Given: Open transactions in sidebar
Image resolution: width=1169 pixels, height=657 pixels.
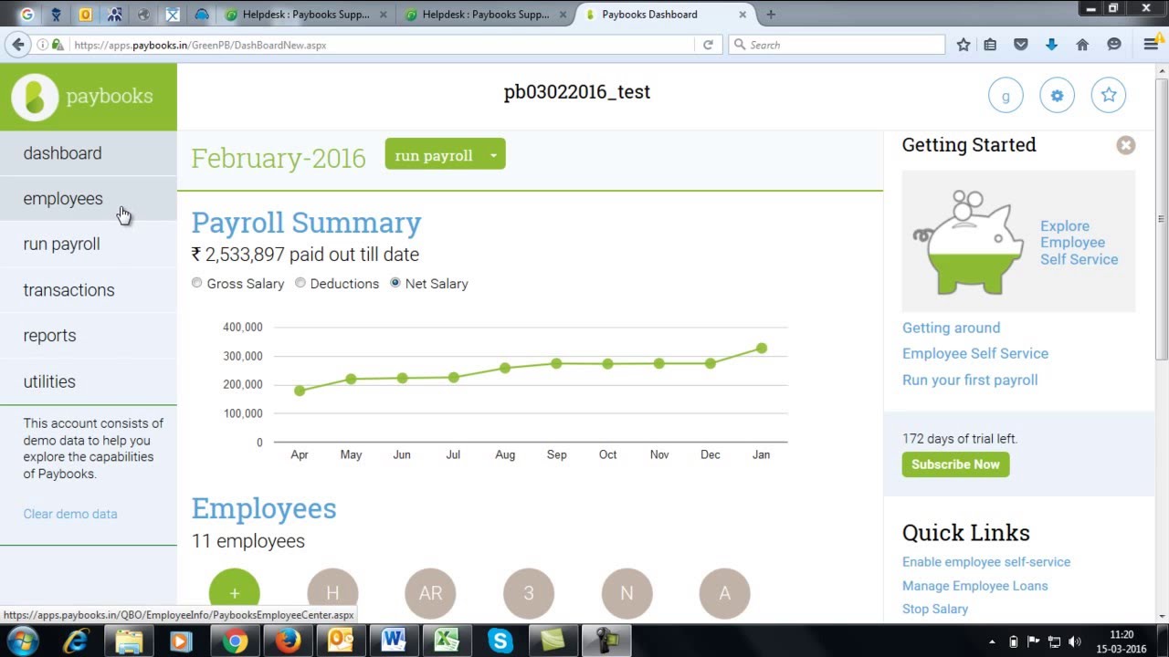Looking at the screenshot, I should click(x=89, y=290).
